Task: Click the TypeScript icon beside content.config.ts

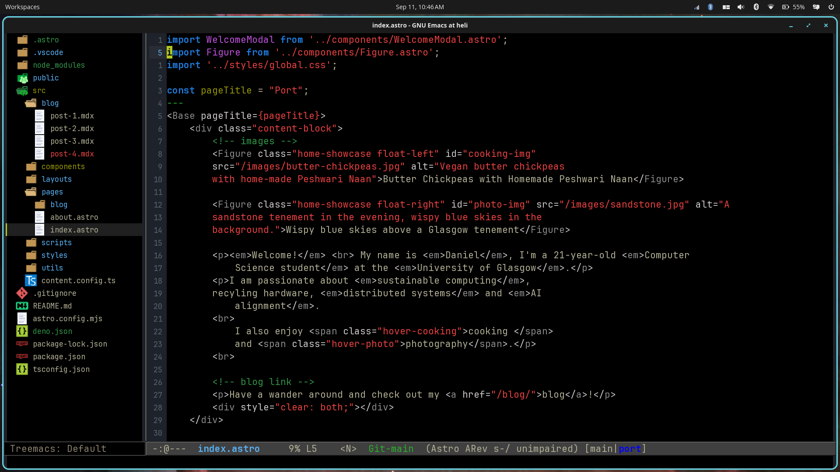Action: [31, 281]
